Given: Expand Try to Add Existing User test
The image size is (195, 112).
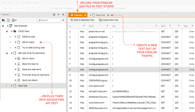Looking at the screenshot, I should pyautogui.click(x=10, y=48).
